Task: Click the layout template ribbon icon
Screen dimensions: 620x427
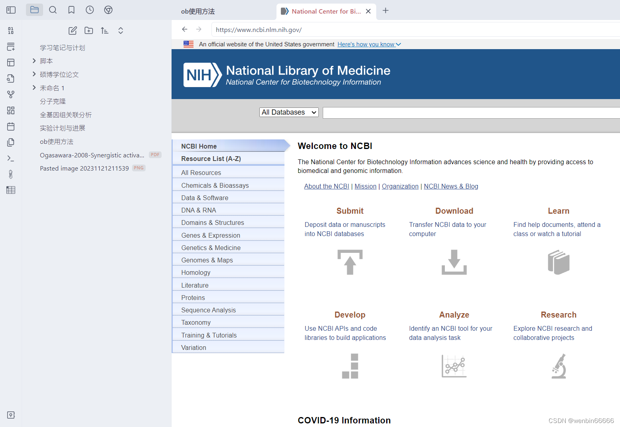Action: [x=11, y=62]
